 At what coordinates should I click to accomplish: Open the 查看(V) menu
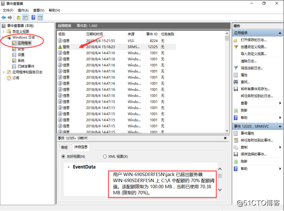tap(39, 10)
